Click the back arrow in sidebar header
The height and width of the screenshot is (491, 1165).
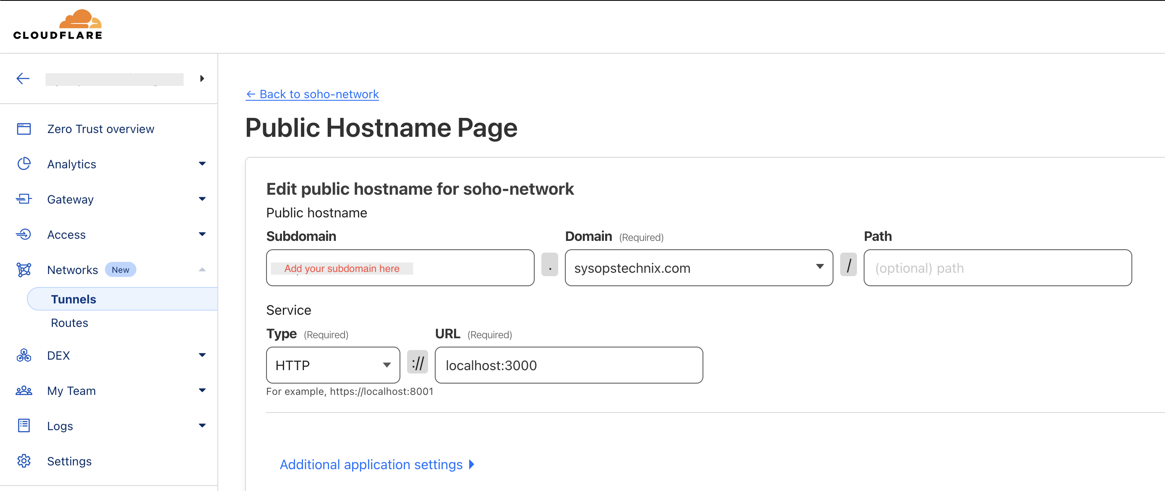(23, 78)
